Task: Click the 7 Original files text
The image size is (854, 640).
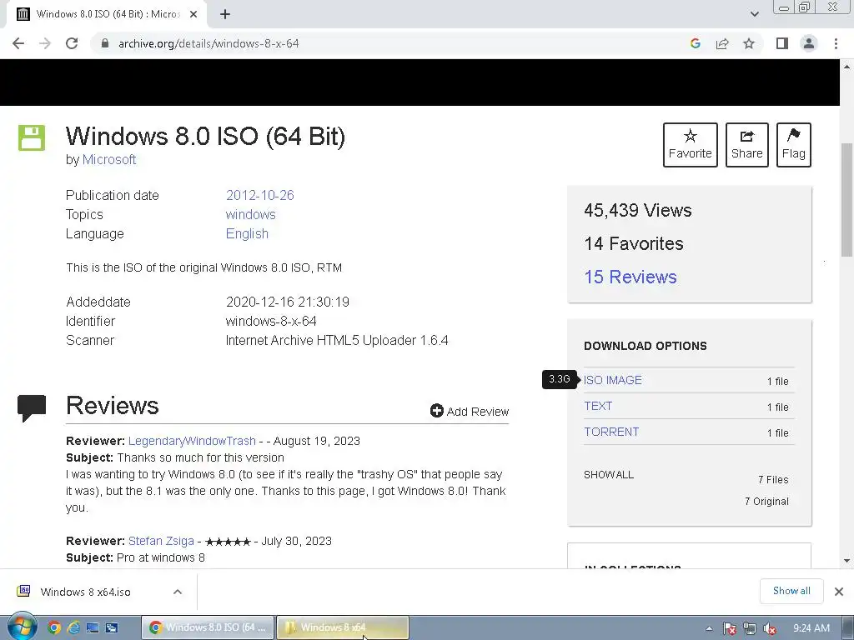Action: pos(766,501)
